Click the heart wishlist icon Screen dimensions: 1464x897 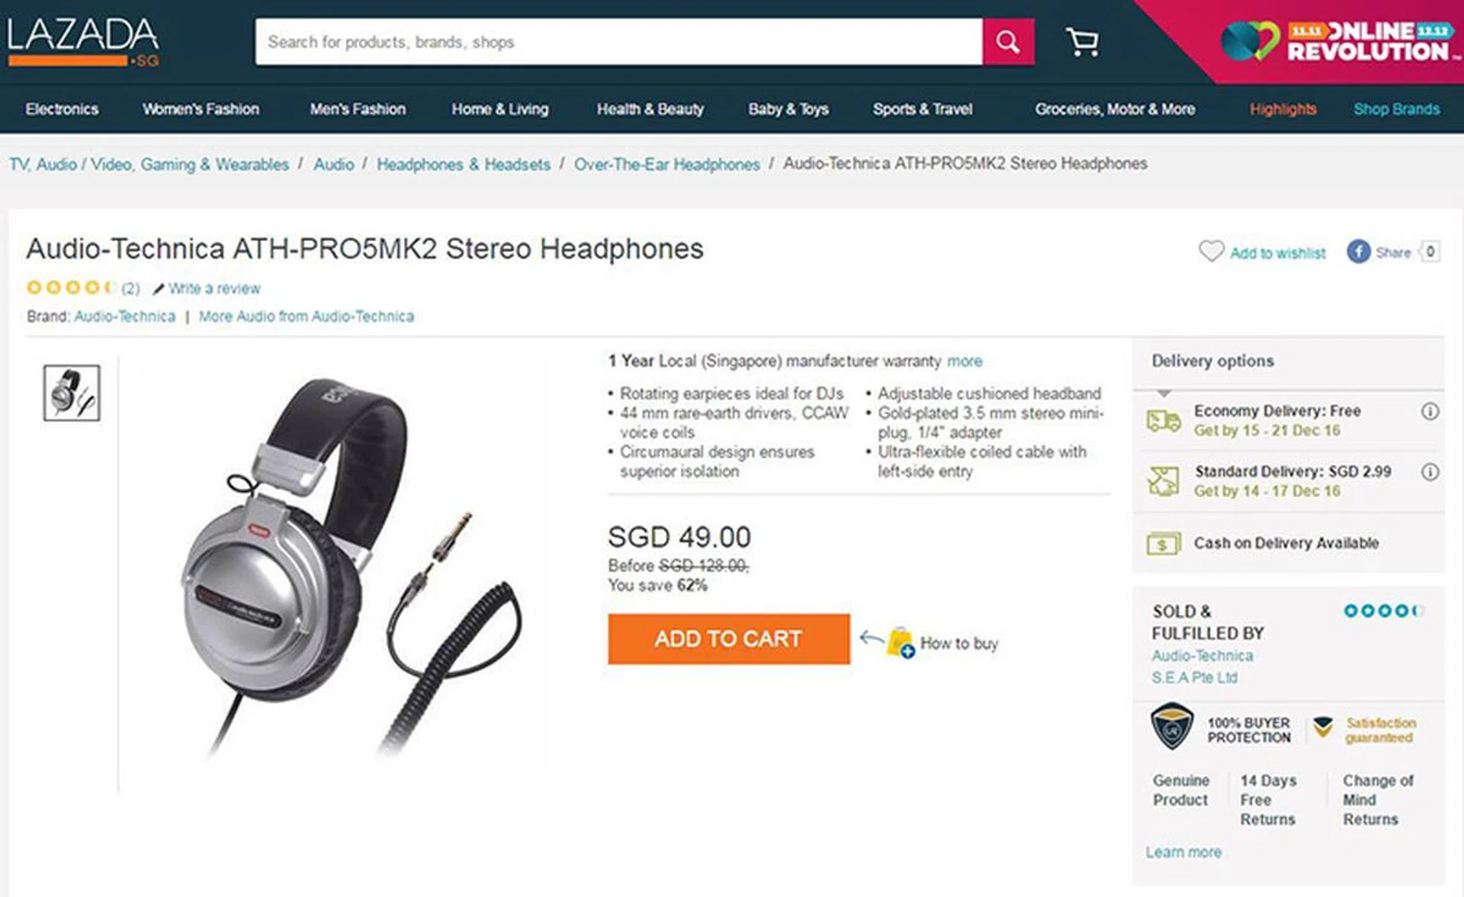[1211, 252]
